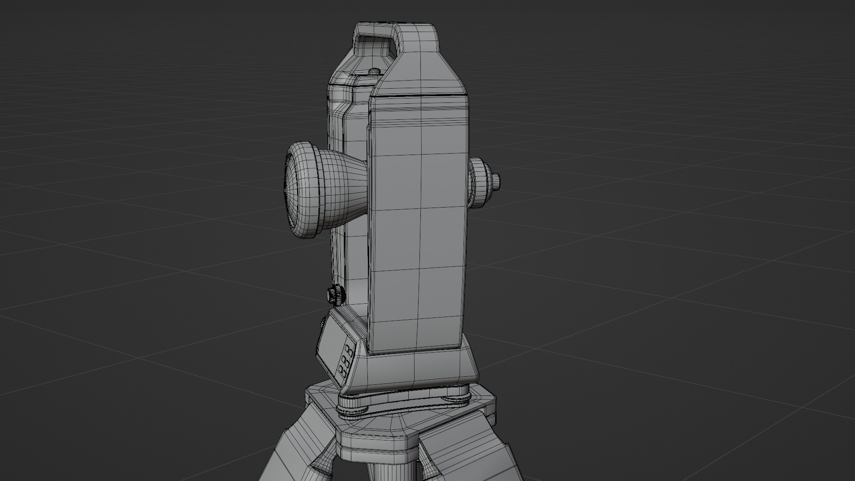Select the keypad buttons on the display panel
The width and height of the screenshot is (855, 481).
pyautogui.click(x=346, y=361)
